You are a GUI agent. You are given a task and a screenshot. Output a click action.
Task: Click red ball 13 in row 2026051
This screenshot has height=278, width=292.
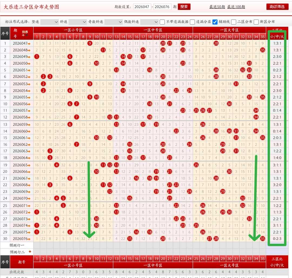[x=116, y=70]
